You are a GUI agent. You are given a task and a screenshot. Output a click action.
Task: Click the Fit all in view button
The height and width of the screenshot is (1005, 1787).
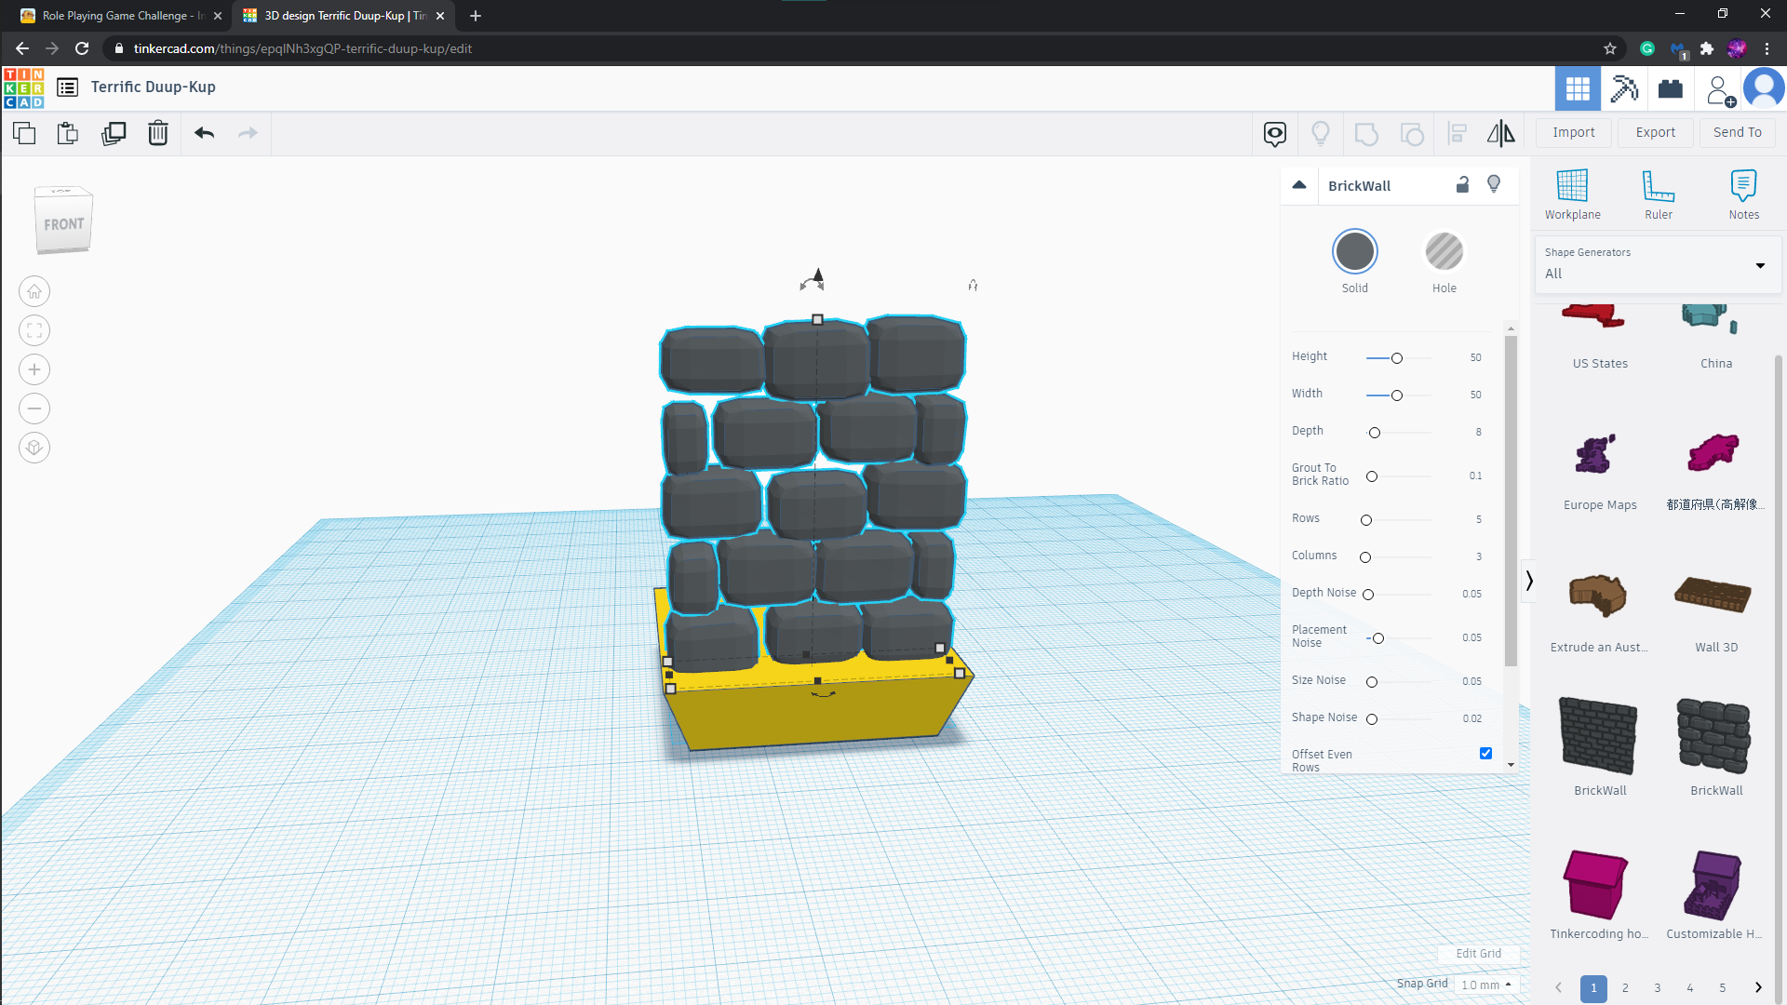[34, 330]
